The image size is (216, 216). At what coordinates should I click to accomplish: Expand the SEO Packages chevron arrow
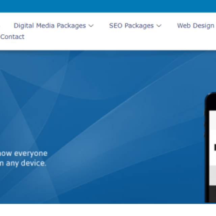159,26
